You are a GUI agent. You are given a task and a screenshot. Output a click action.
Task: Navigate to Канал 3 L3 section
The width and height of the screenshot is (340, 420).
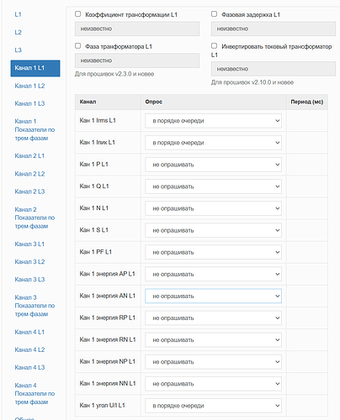point(29,280)
